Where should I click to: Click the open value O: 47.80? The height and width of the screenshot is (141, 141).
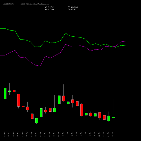pyautogui.click(x=49, y=10)
